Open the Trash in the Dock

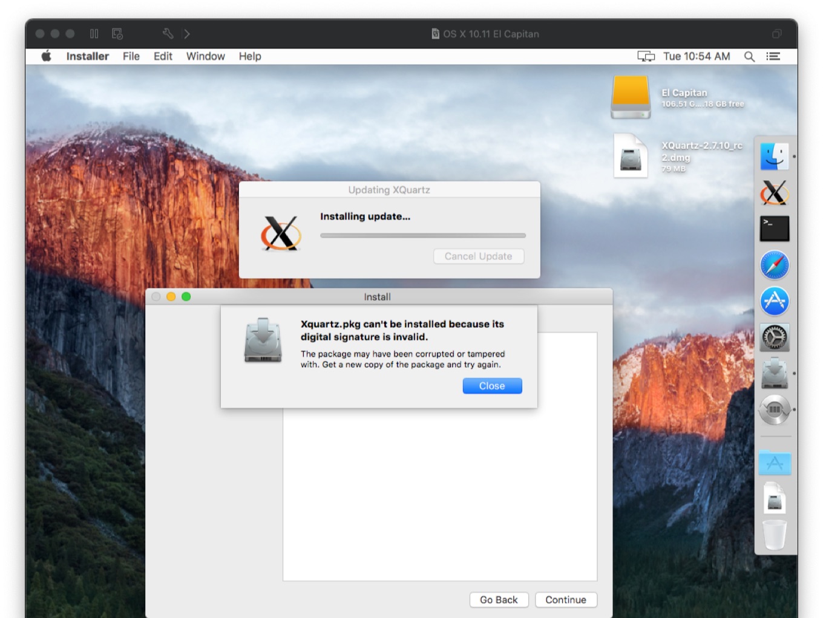click(775, 534)
